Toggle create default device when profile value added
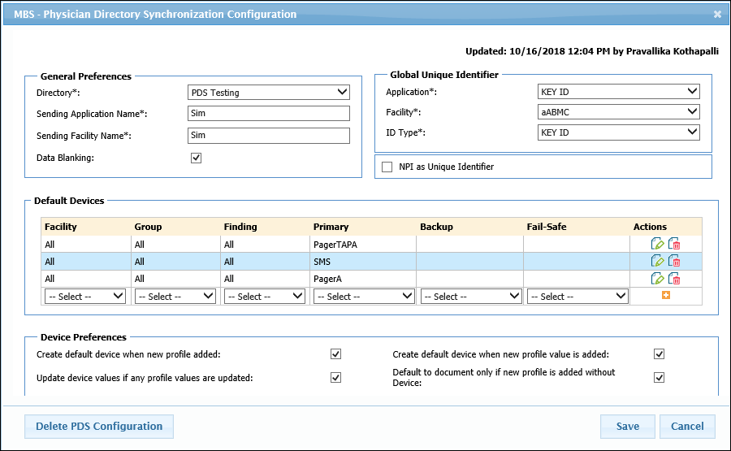This screenshot has height=451, width=731. [659, 354]
